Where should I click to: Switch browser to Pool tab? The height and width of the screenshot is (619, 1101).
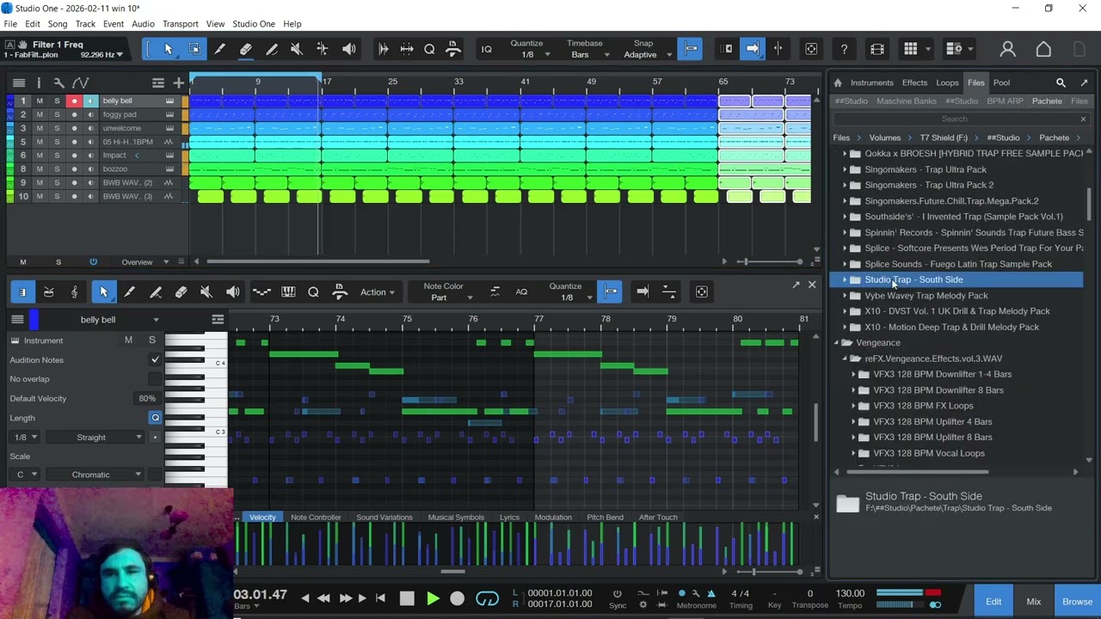[1001, 83]
